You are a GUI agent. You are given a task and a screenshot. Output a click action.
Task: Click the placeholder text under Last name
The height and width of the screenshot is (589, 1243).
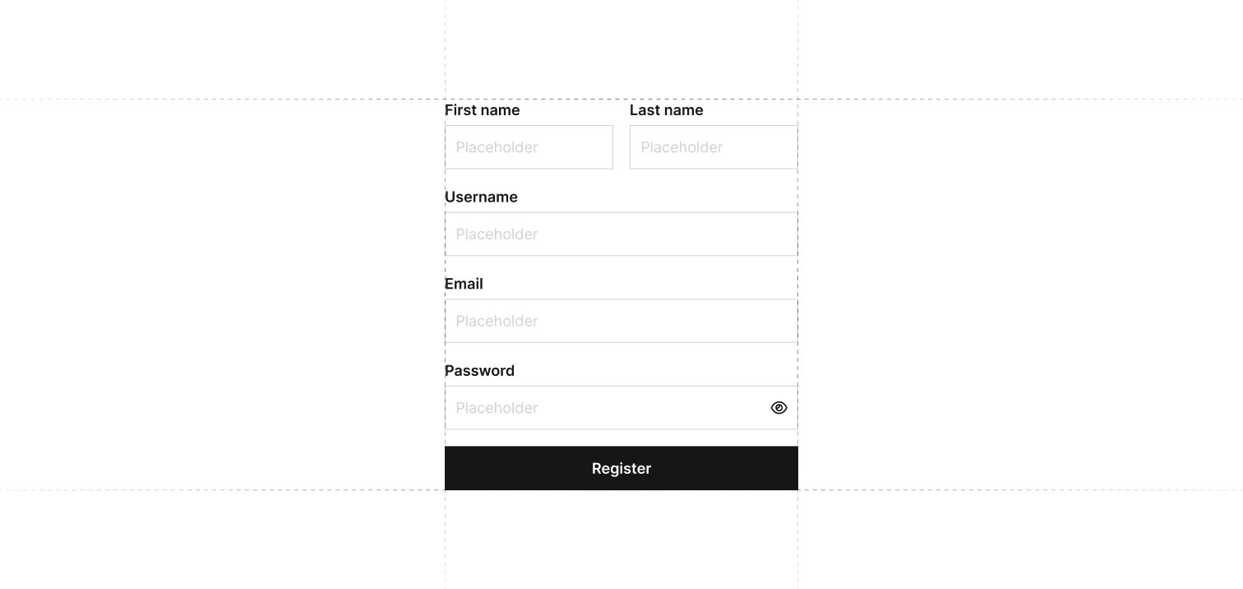point(682,147)
